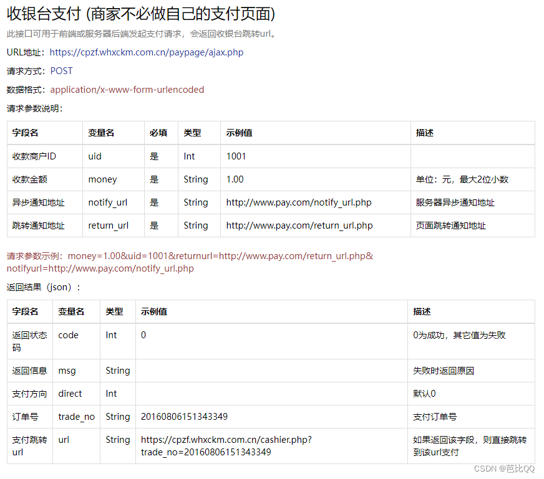Select the 收款金额 cell
Viewport: 544px width, 479px height.
click(45, 179)
